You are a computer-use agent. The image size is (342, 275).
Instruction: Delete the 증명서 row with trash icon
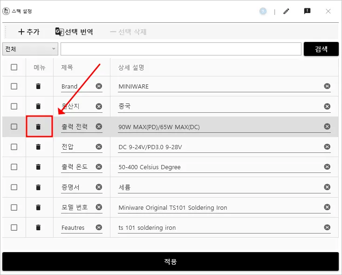38,187
